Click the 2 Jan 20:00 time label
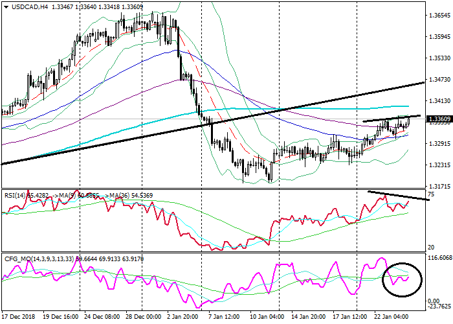The height and width of the screenshot is (324, 453). 182,318
